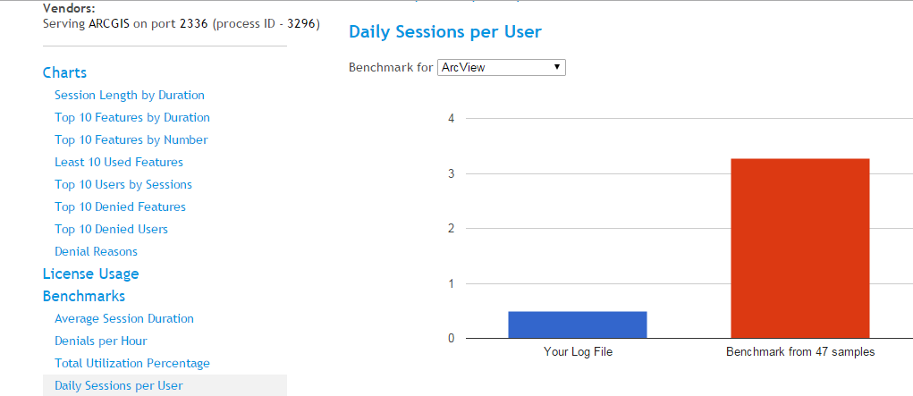
Task: View Least 10 Used Features chart
Action: click(118, 162)
